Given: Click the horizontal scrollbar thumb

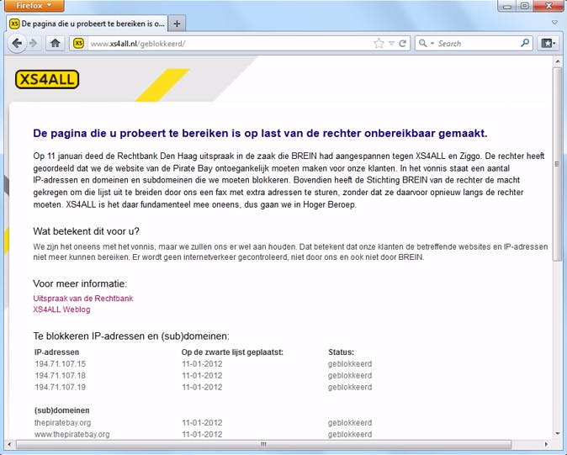Looking at the screenshot, I should (x=263, y=444).
